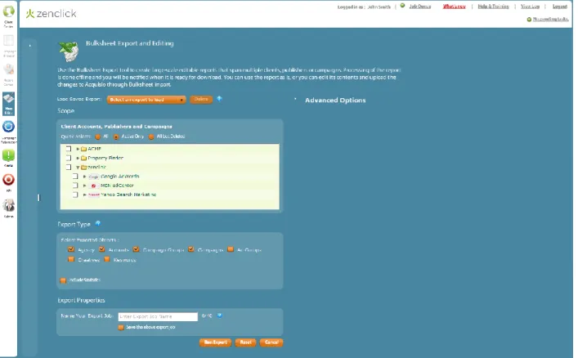Open the pending tasks link

pyautogui.click(x=550, y=19)
